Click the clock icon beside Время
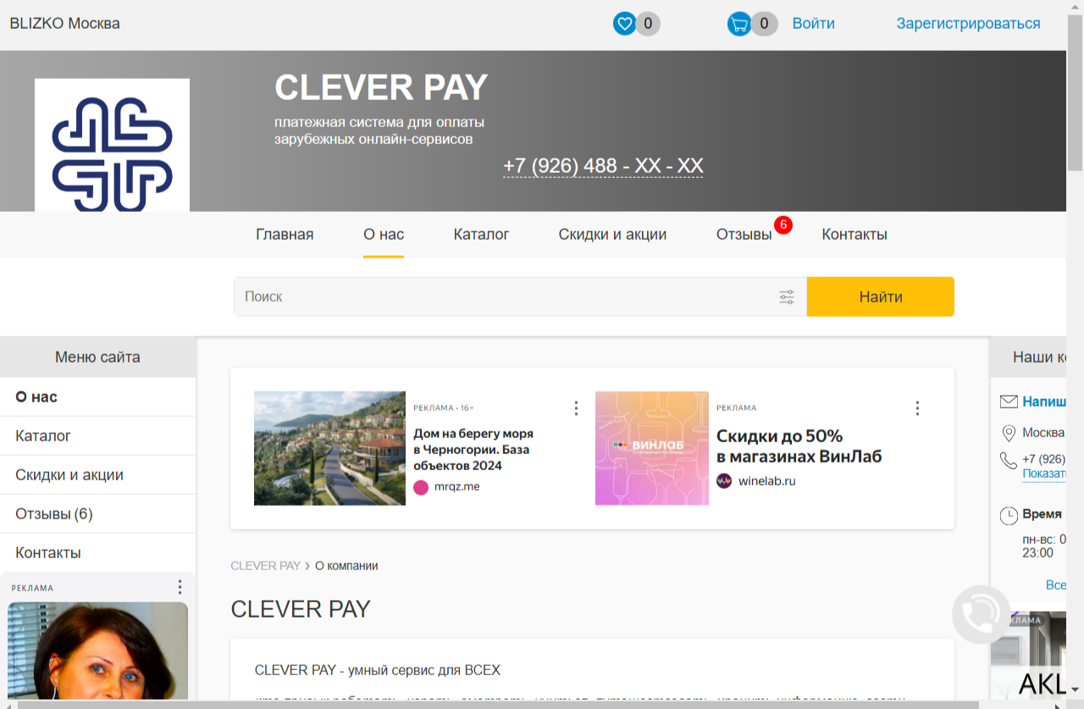The width and height of the screenshot is (1084, 709). point(1009,515)
